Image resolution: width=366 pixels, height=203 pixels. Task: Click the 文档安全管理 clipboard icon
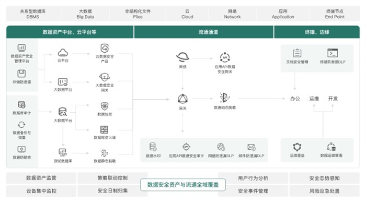tap(297, 53)
